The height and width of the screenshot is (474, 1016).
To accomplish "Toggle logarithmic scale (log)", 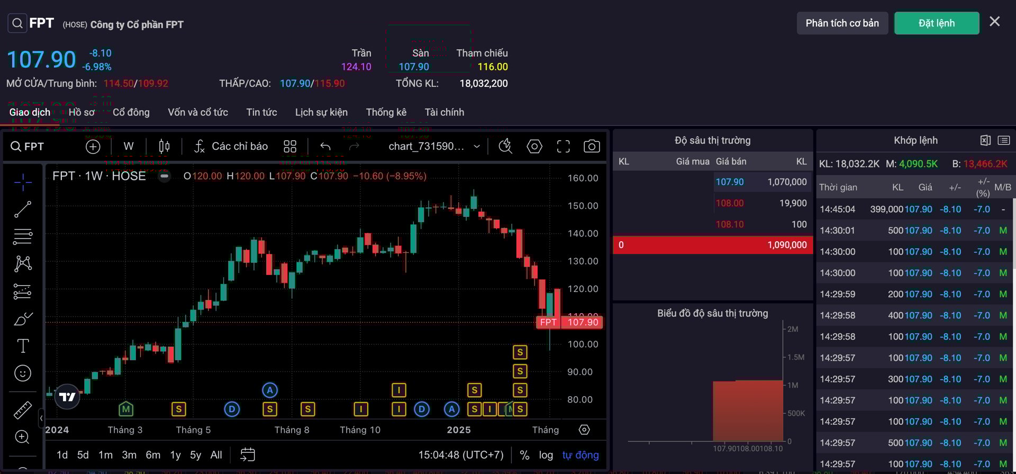I will click(x=546, y=455).
